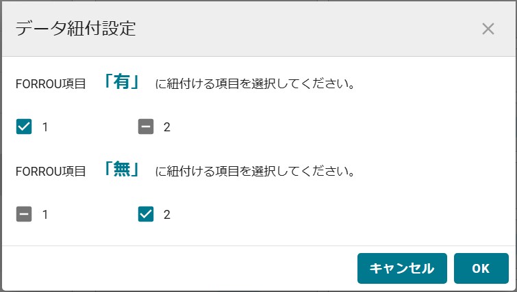Viewport: 517px width, 292px height.
Task: Click the データ紐付設定 title text
Action: click(75, 29)
